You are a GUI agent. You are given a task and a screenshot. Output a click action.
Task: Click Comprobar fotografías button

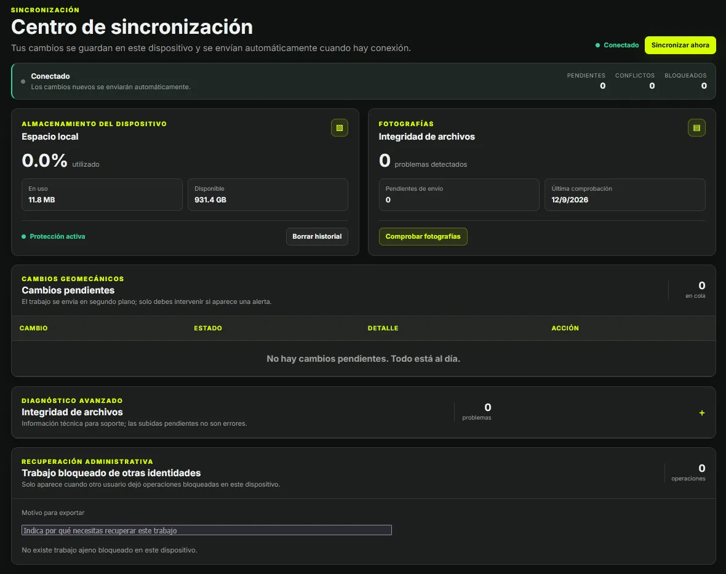[423, 236]
